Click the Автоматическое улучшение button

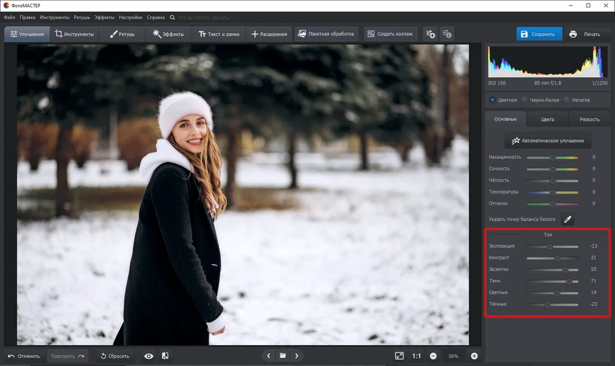tap(547, 141)
